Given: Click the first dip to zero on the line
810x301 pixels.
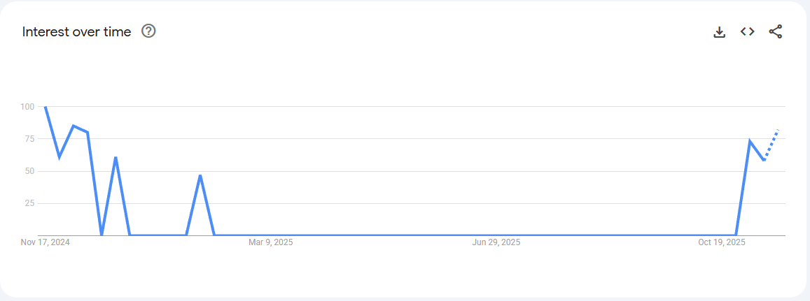Looking at the screenshot, I should (102, 235).
